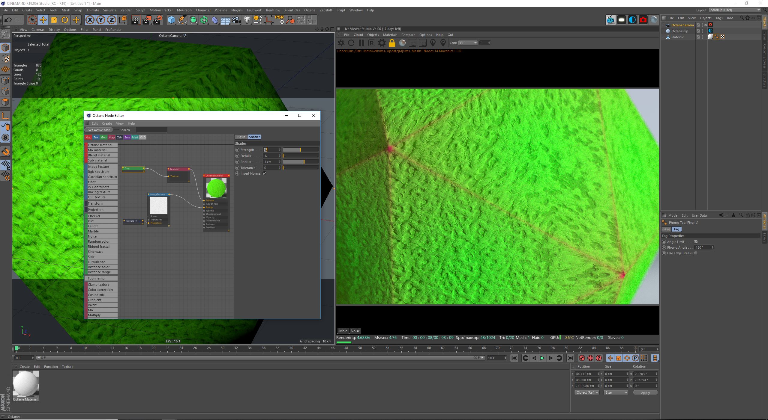This screenshot has width=768, height=420.
Task: Open Live Viewer settings gear
Action: tap(382, 43)
